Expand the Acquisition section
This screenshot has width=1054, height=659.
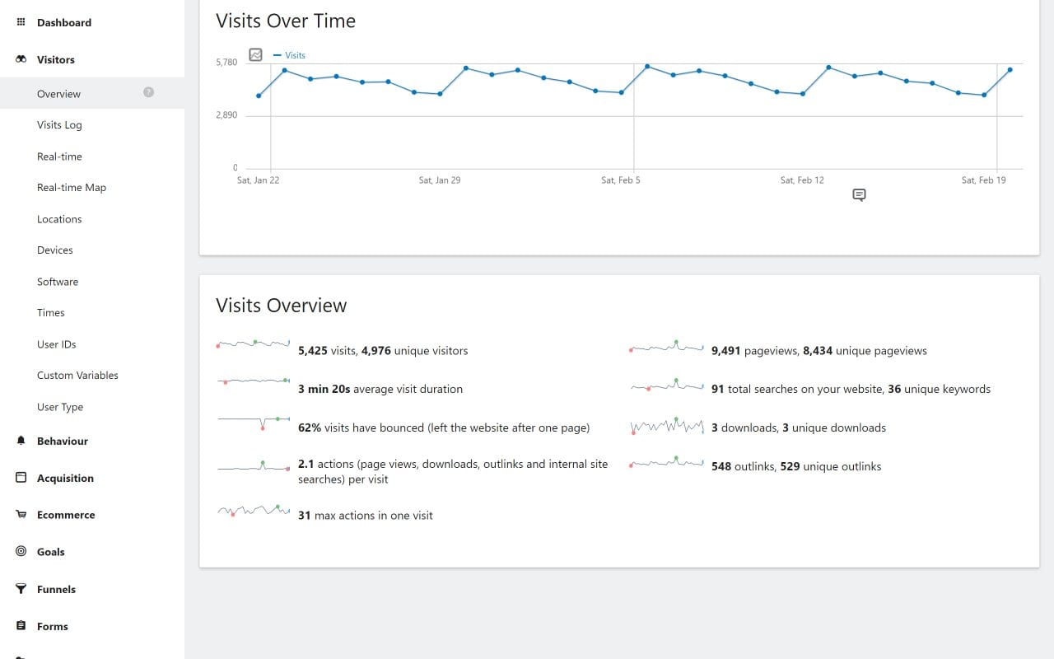coord(65,478)
